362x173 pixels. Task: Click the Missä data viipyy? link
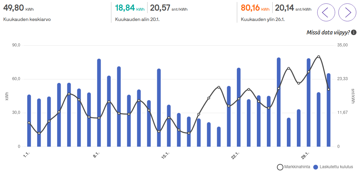click(328, 32)
